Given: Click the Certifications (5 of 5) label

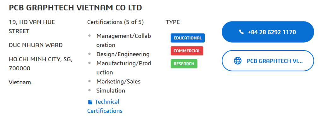Looking at the screenshot, I should click(115, 22).
